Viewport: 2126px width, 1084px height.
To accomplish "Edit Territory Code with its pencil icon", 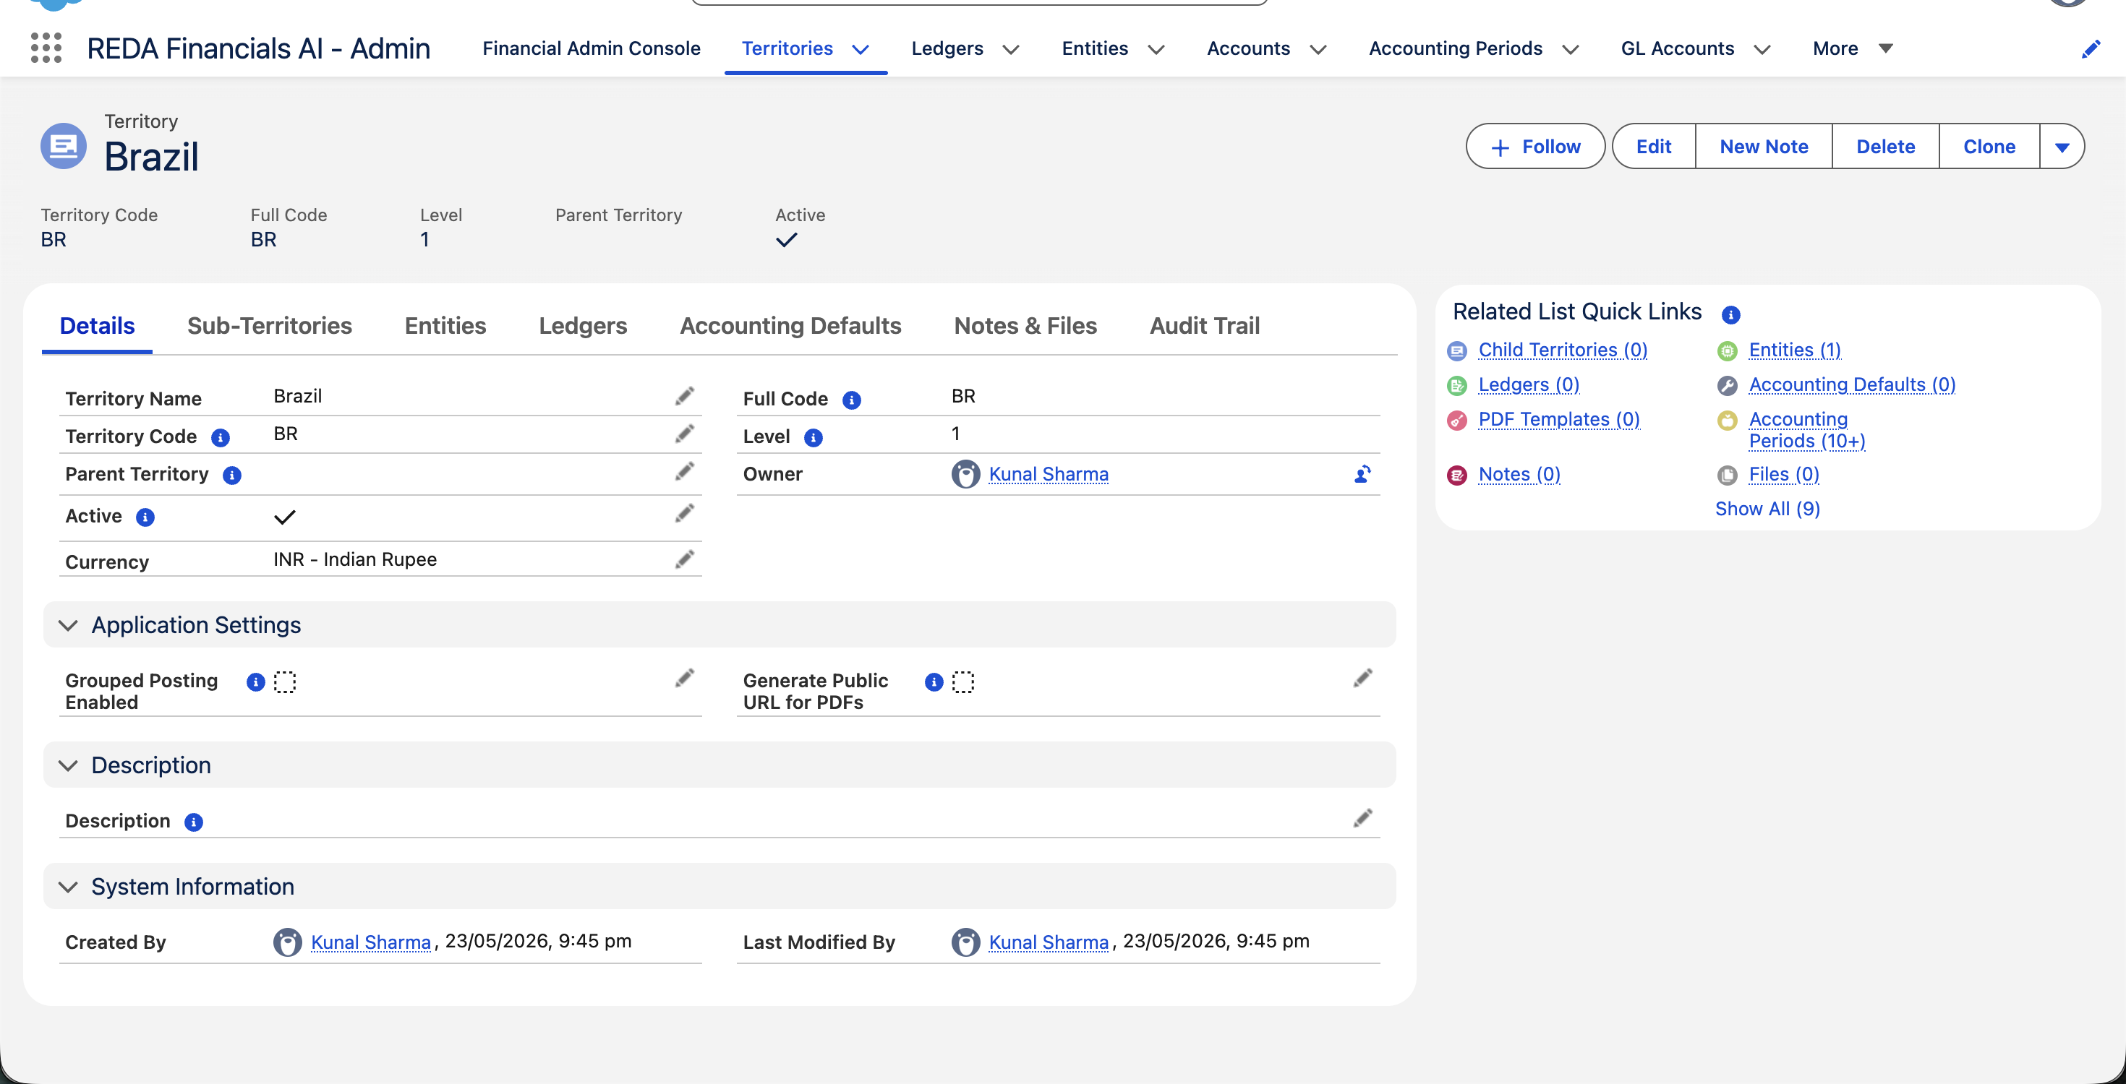I will pos(684,434).
